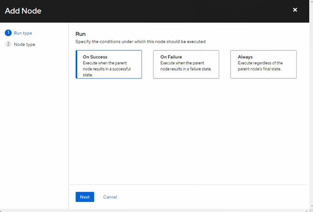This screenshot has width=313, height=212.
Task: Click the Run section heading
Action: tap(81, 34)
